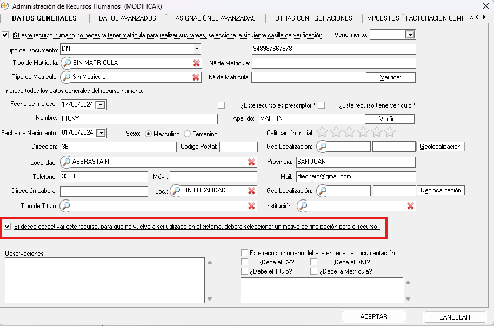
Task: Click the Mail input field
Action: (x=355, y=177)
